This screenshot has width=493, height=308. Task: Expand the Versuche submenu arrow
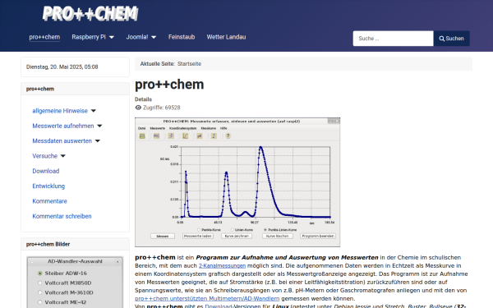[x=63, y=156]
